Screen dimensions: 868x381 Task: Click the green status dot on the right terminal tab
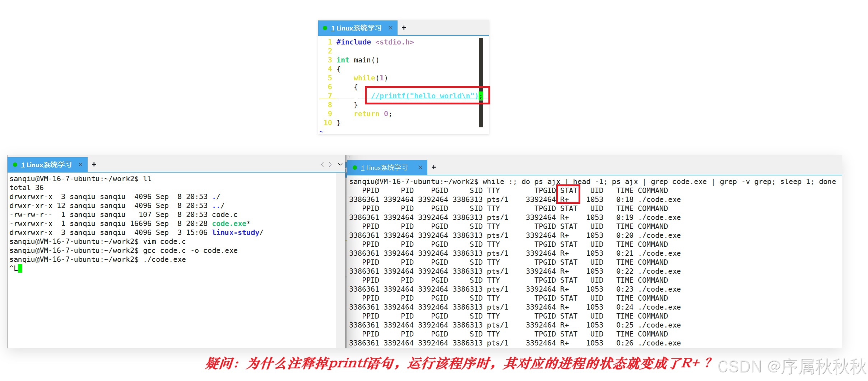pyautogui.click(x=355, y=168)
